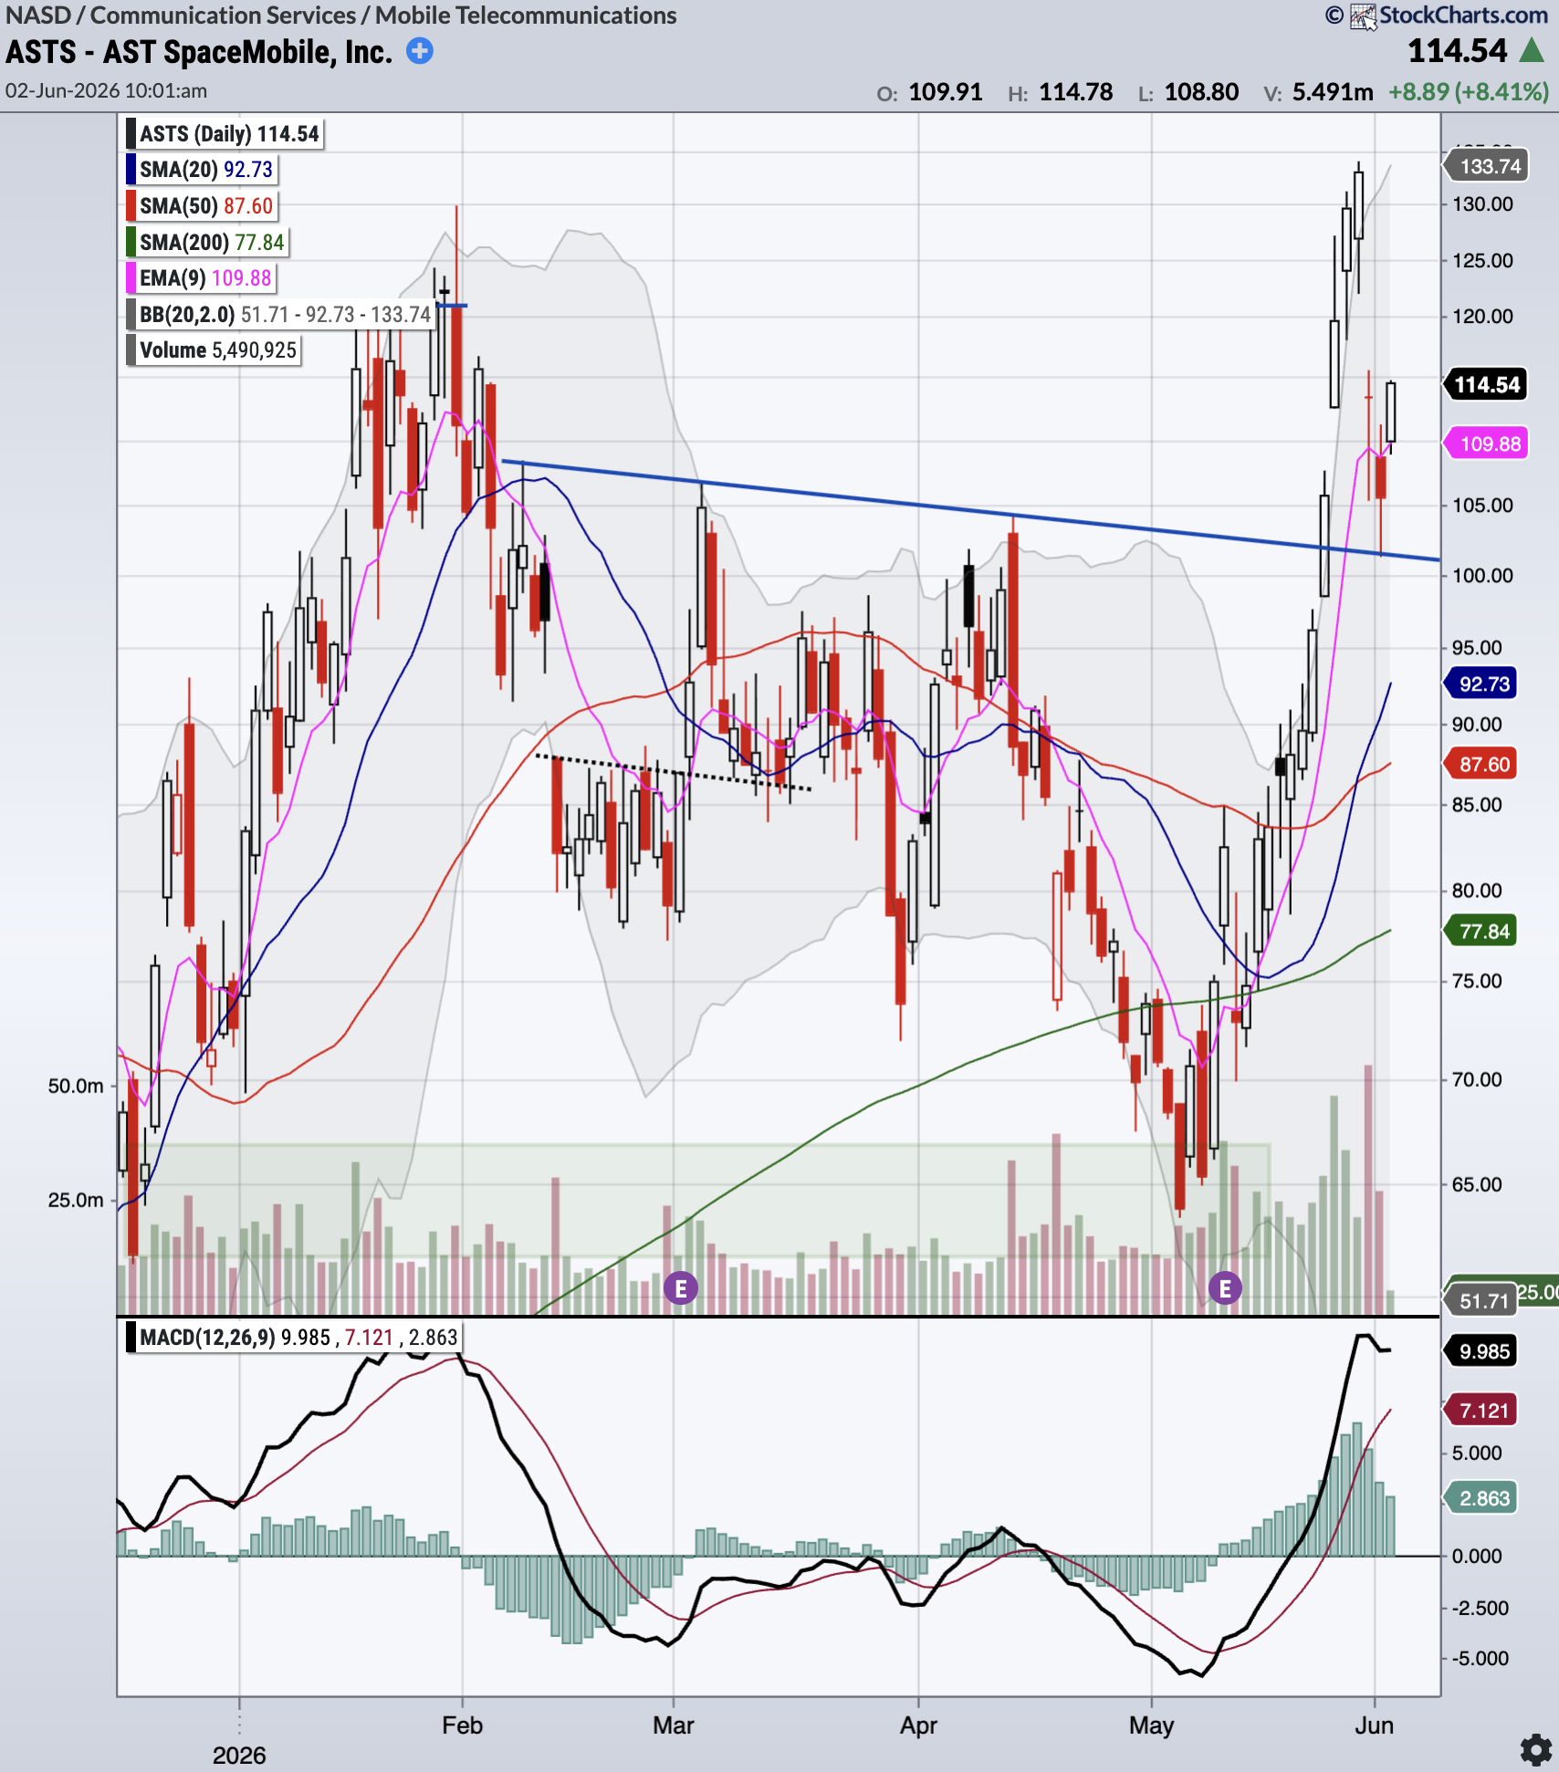Click the green up-arrow next to 114.54
The width and height of the screenshot is (1559, 1772).
tap(1533, 51)
